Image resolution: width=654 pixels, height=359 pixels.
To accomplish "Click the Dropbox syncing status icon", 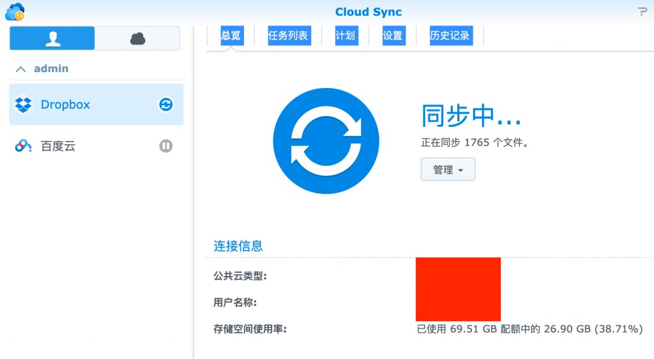I will (x=165, y=105).
